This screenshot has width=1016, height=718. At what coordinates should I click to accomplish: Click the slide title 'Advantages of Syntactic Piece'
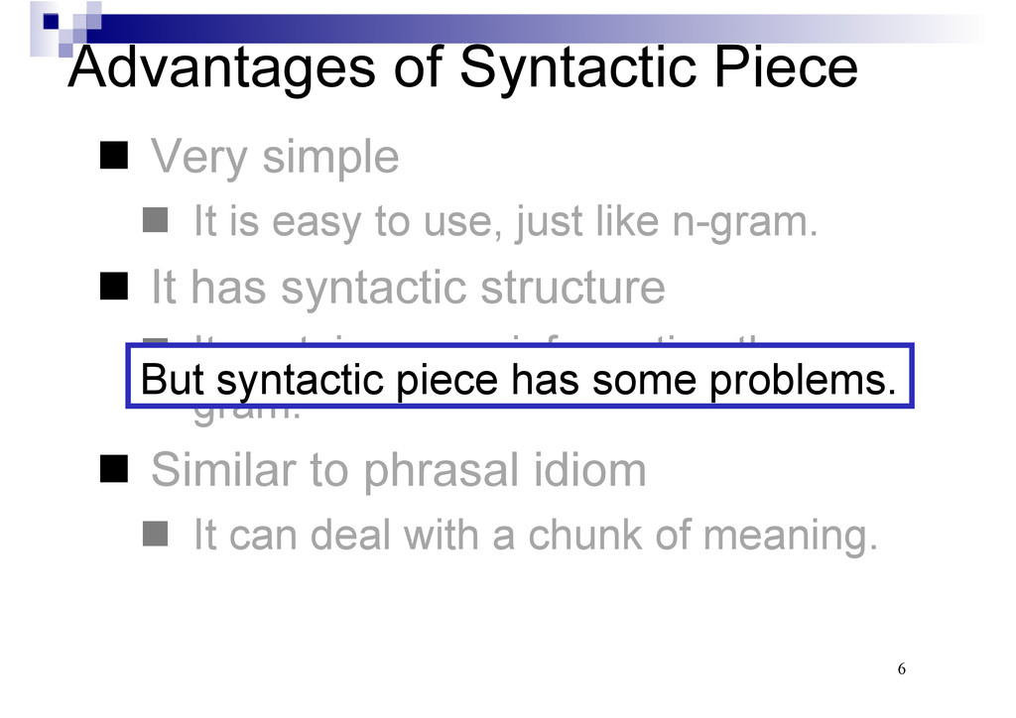click(462, 68)
